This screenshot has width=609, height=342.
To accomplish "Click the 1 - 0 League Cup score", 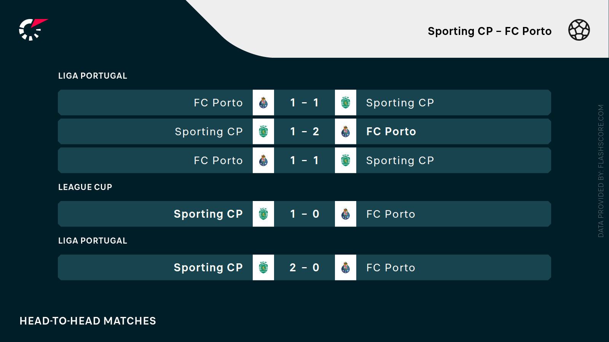I will coord(304,214).
